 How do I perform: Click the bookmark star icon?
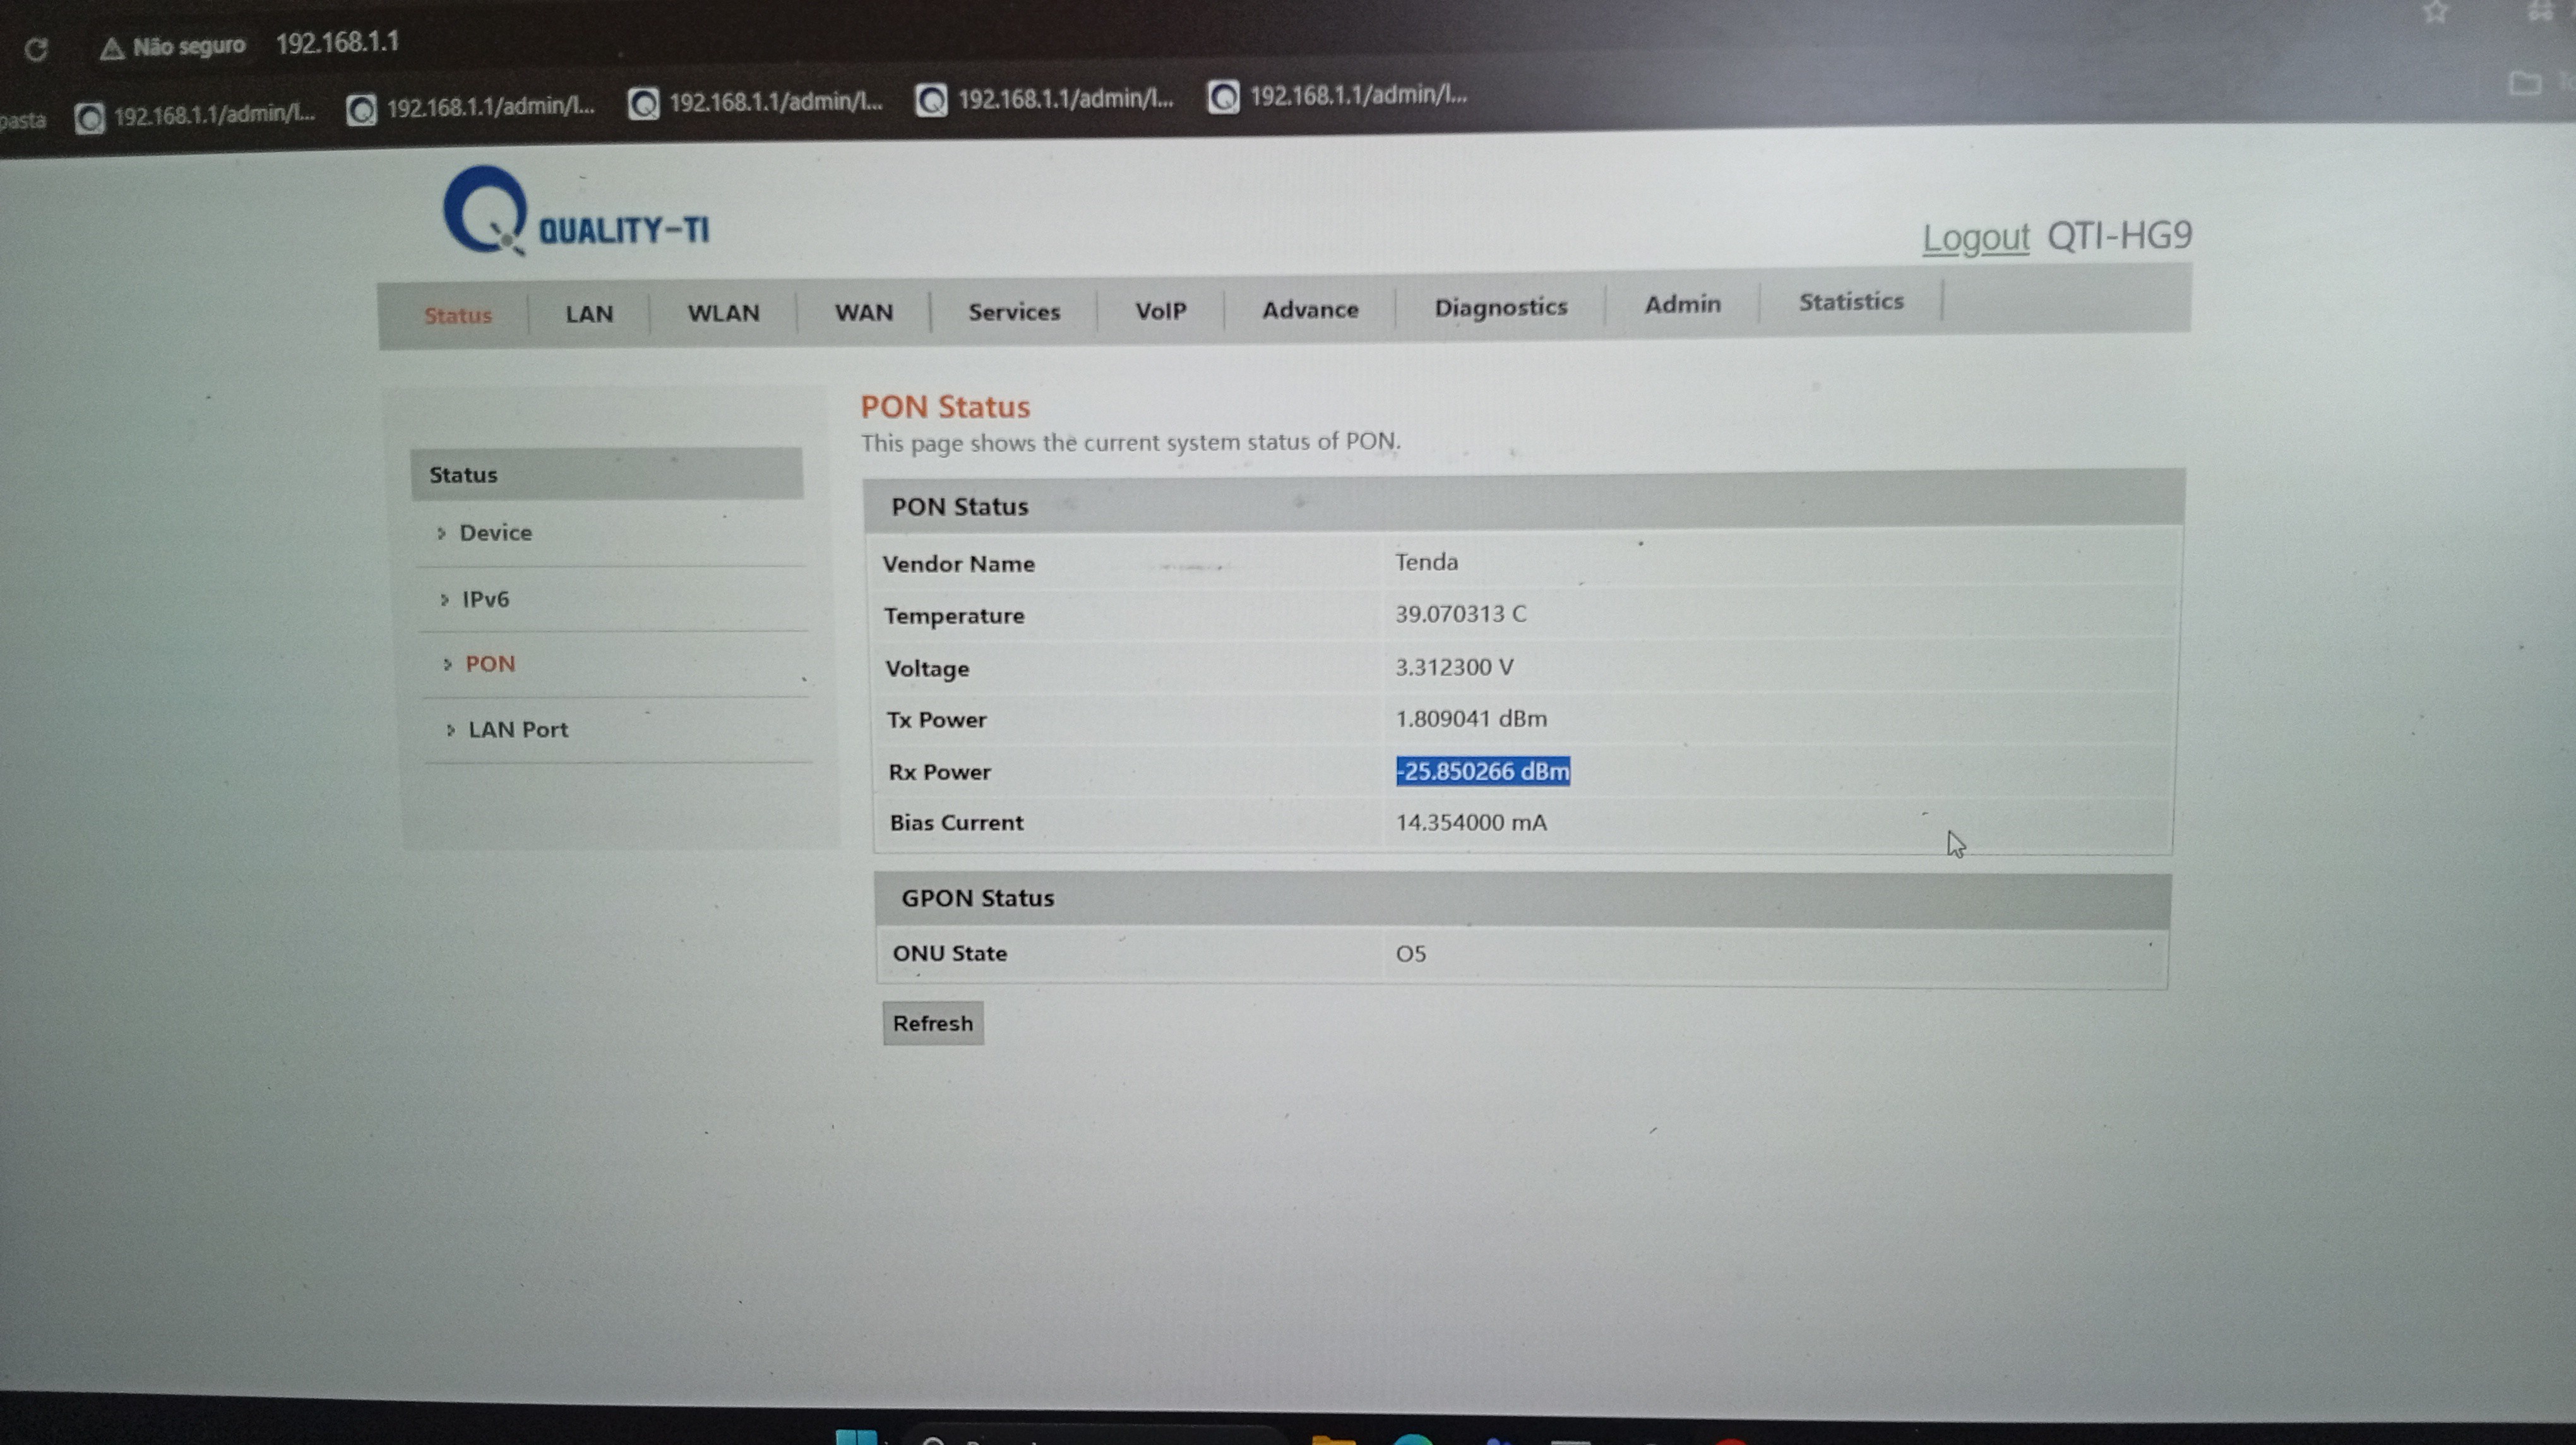tap(2435, 12)
